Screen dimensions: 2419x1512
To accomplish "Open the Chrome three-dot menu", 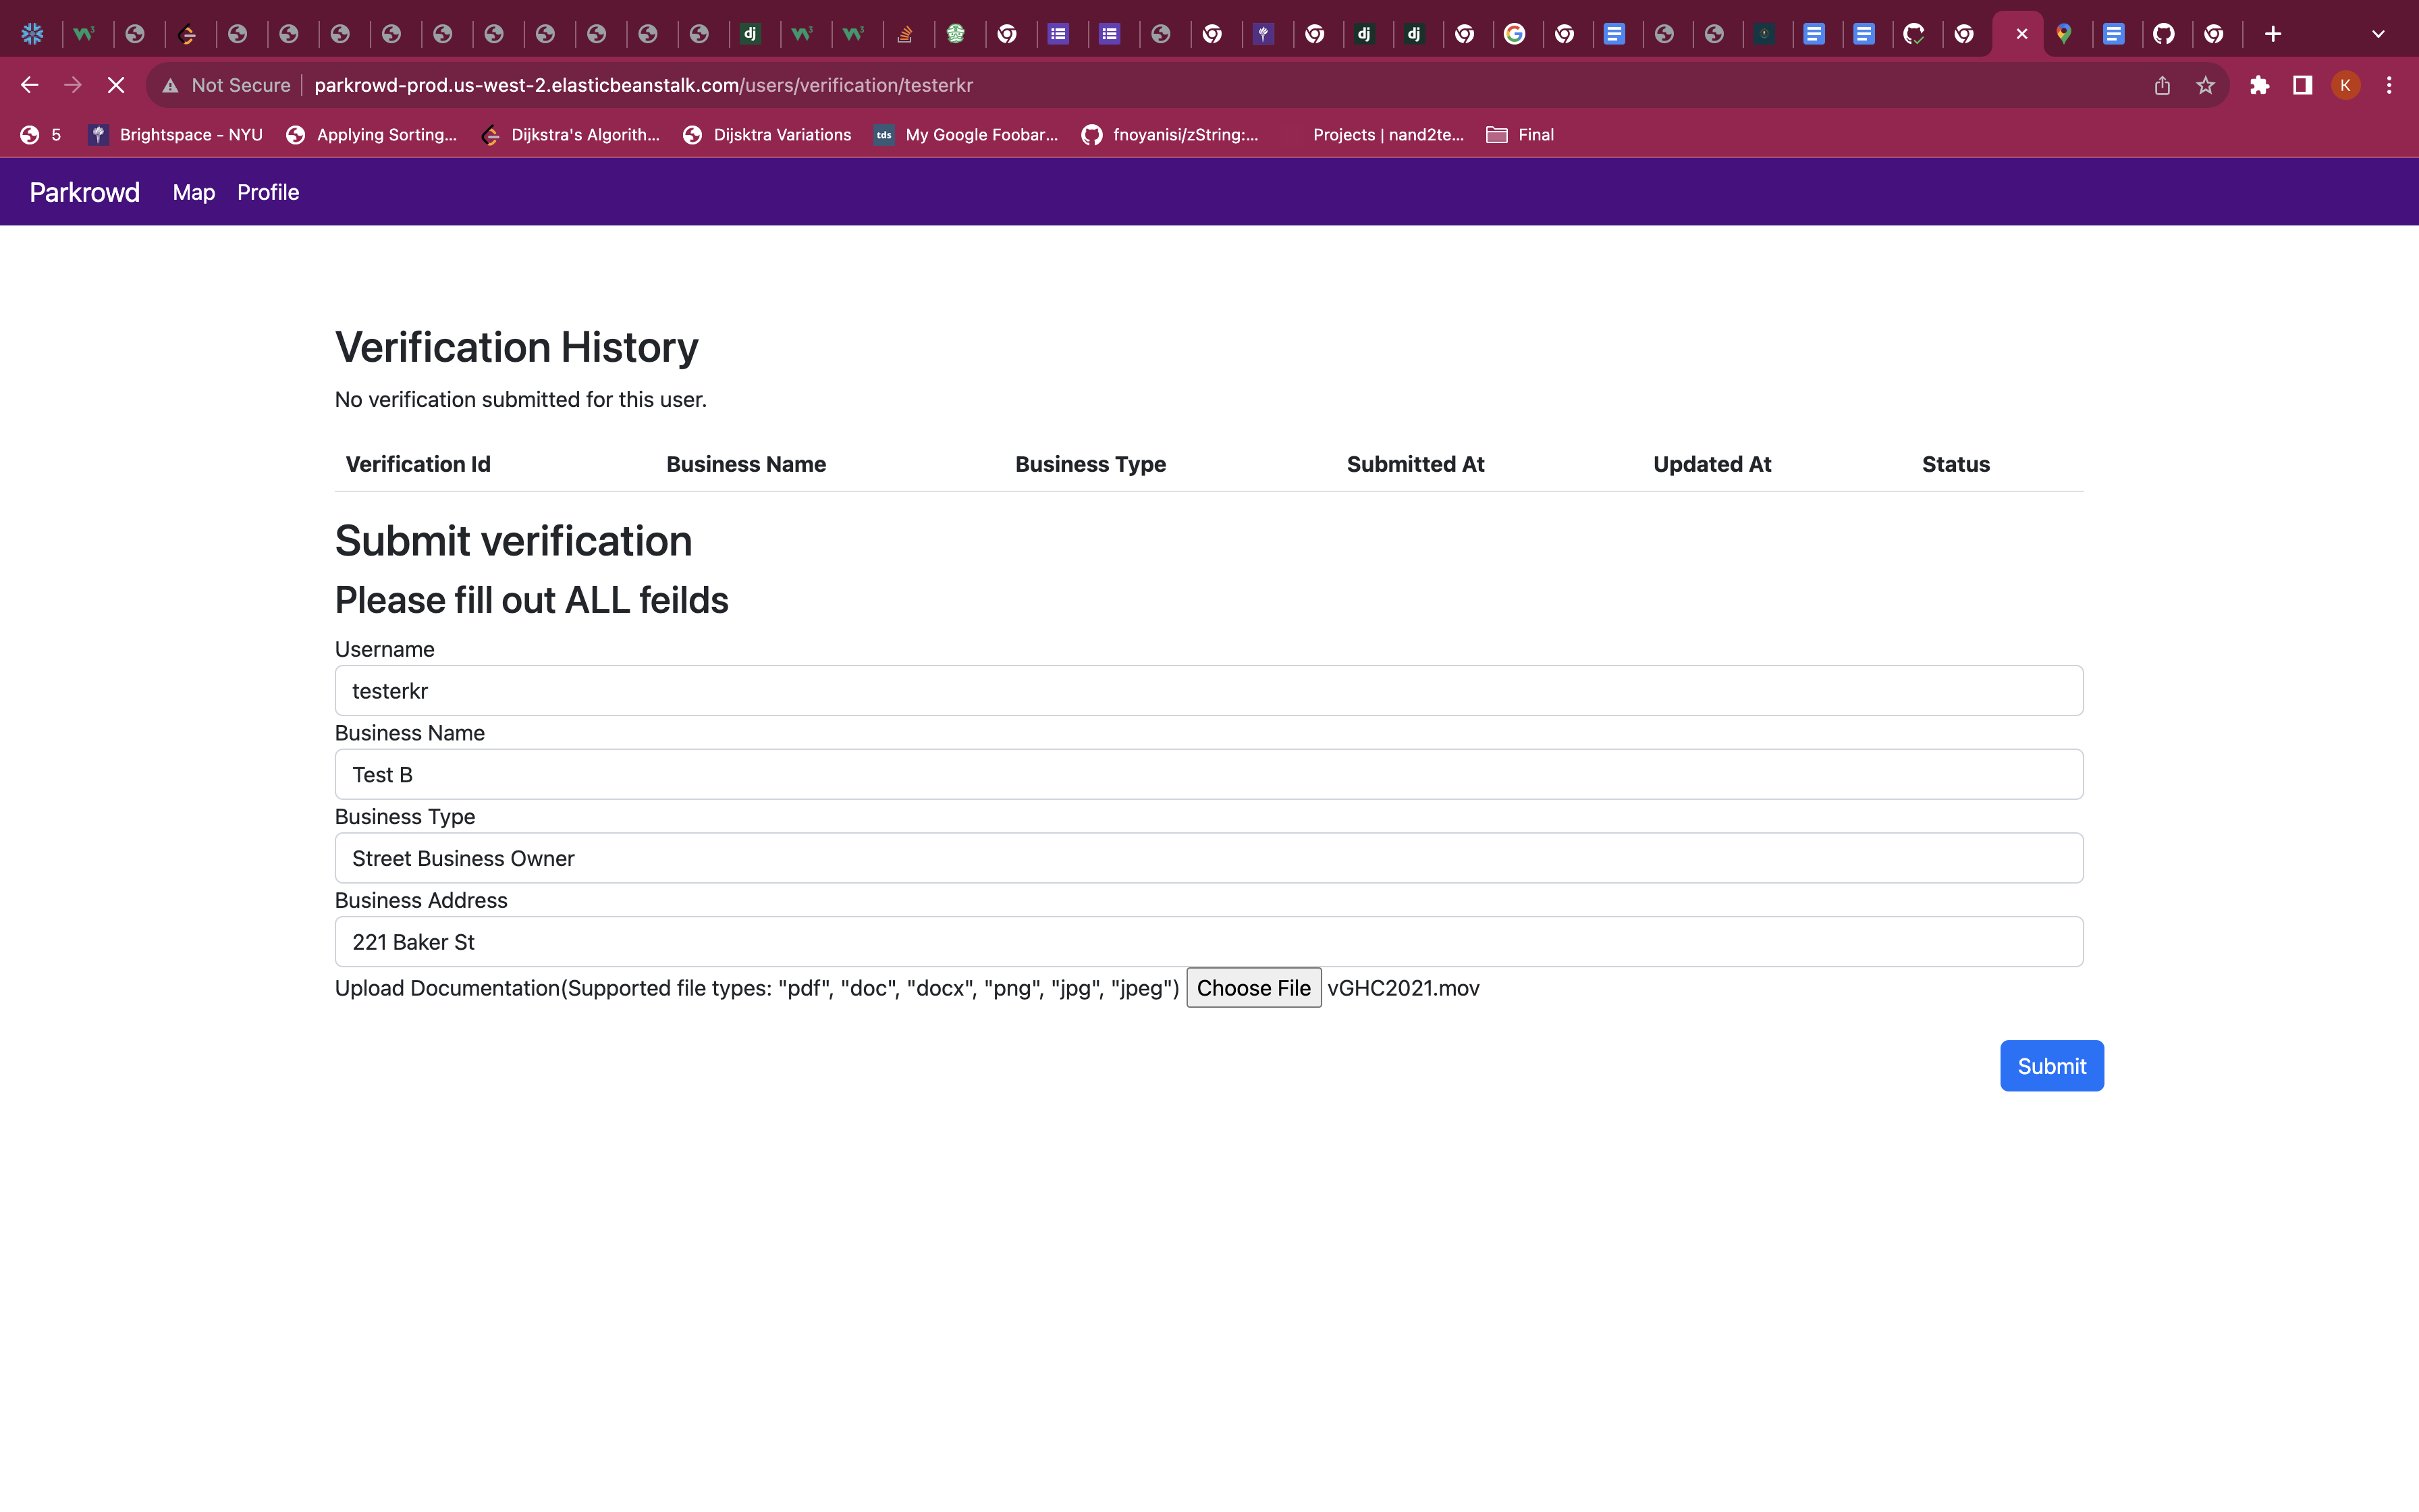I will (2390, 85).
